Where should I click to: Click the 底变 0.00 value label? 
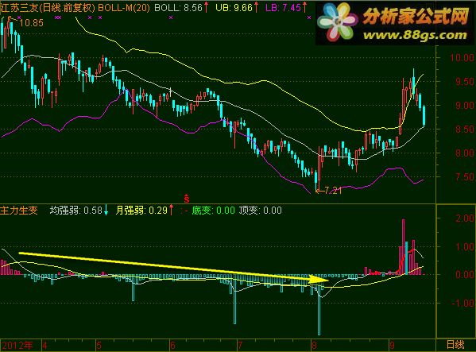tap(214, 211)
